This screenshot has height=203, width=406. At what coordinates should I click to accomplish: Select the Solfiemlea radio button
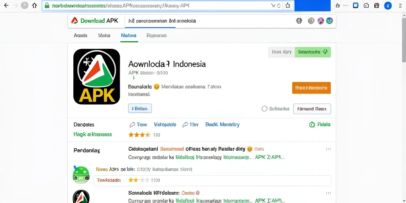pos(264,109)
